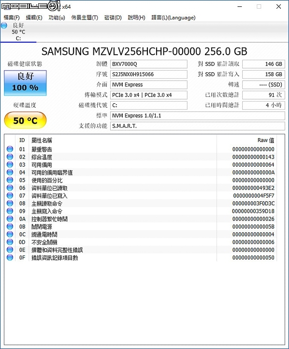Close the application window
289x349 pixels.
pyautogui.click(x=278, y=6)
